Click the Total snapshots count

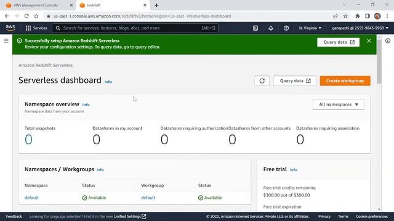pos(28,139)
